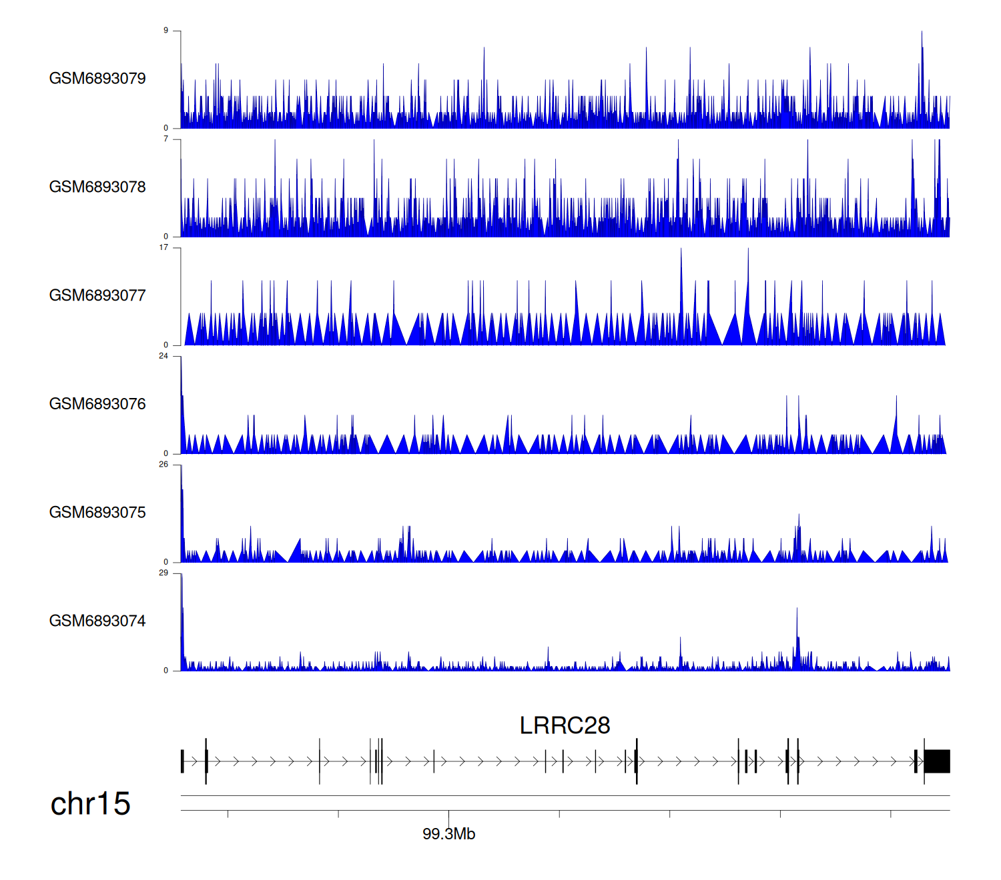The image size is (1001, 880).
Task: Click the 99.3Mb axis position label
Action: coord(448,834)
